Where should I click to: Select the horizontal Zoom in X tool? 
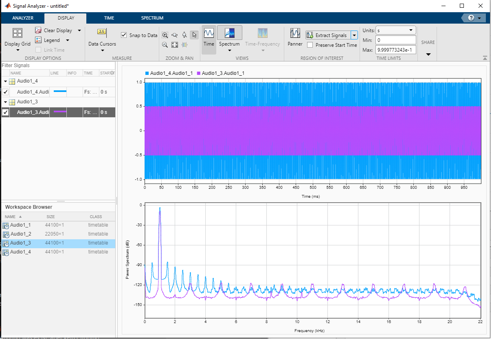click(175, 35)
